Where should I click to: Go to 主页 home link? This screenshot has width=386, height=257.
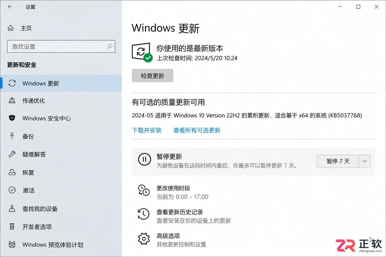(26, 28)
